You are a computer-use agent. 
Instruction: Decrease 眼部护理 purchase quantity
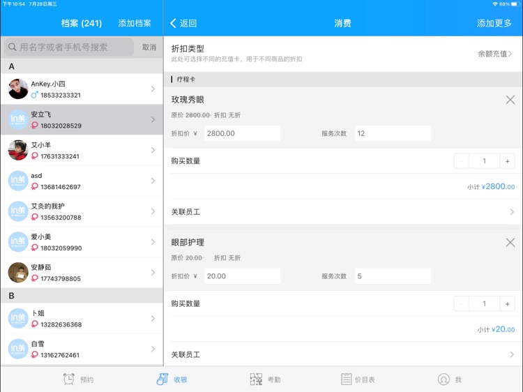point(462,303)
